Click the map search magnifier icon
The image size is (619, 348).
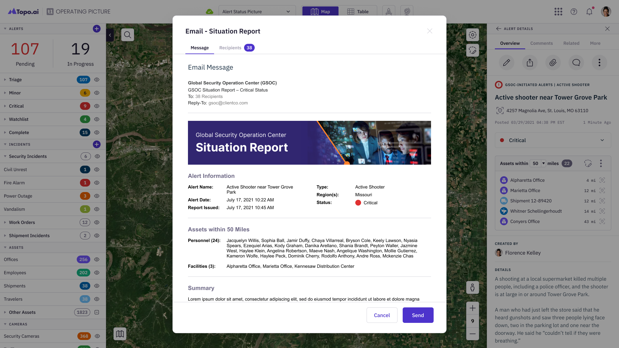[x=128, y=35]
